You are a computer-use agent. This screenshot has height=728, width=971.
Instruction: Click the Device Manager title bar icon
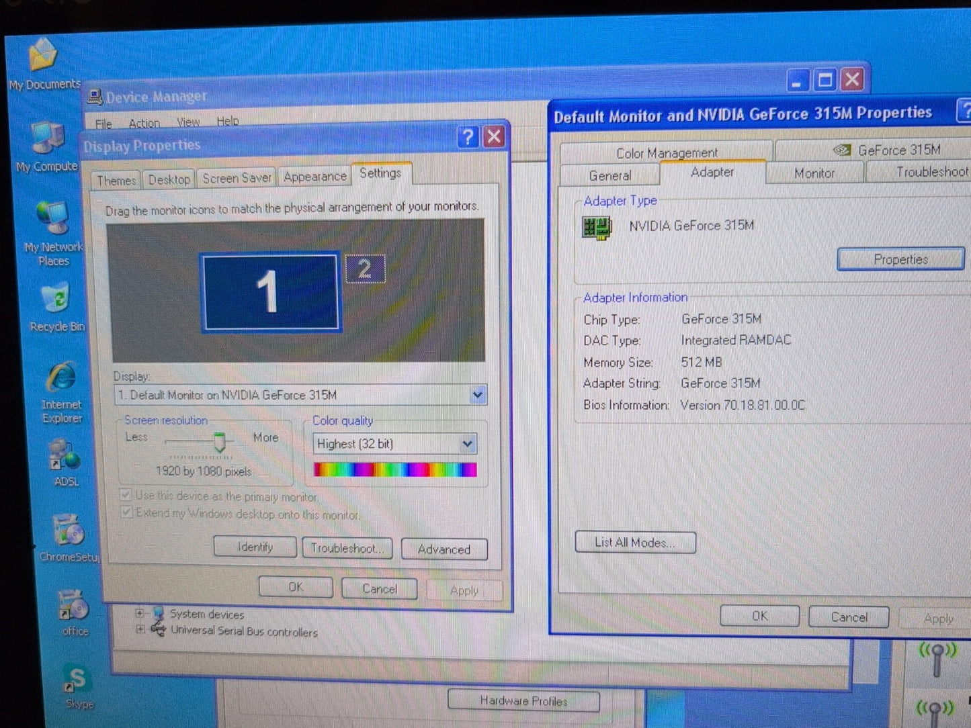[95, 97]
